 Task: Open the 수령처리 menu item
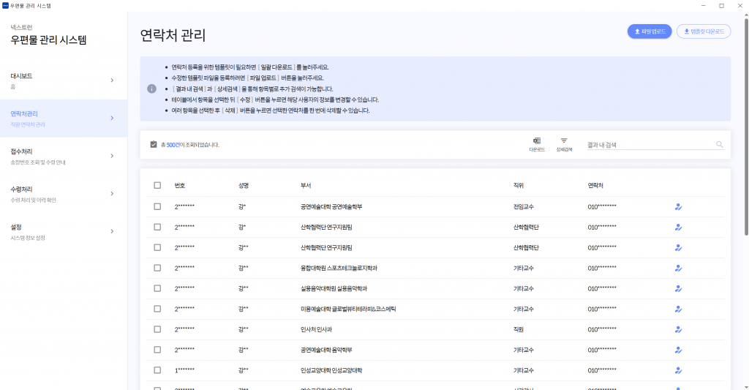pyautogui.click(x=59, y=194)
